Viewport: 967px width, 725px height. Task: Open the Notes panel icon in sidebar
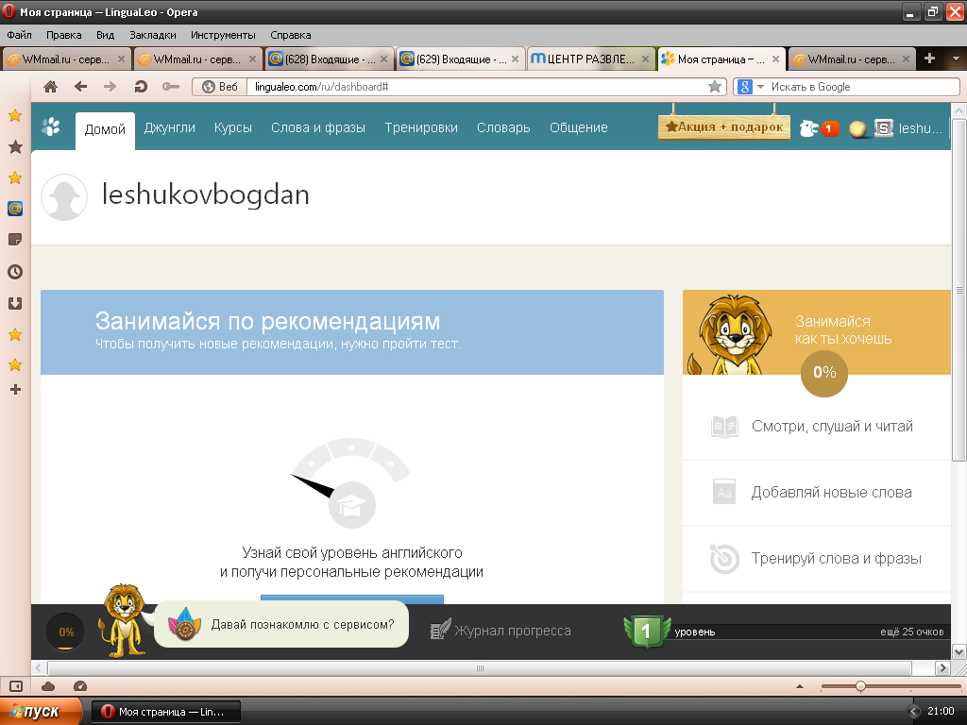tap(15, 240)
